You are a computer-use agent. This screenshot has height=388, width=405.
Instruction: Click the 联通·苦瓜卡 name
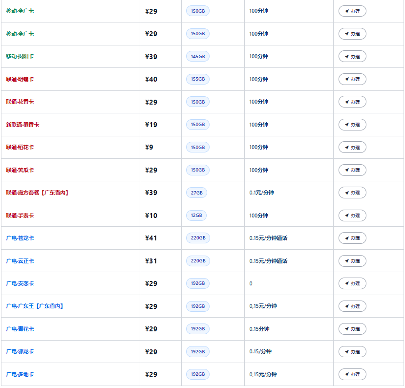coord(20,170)
